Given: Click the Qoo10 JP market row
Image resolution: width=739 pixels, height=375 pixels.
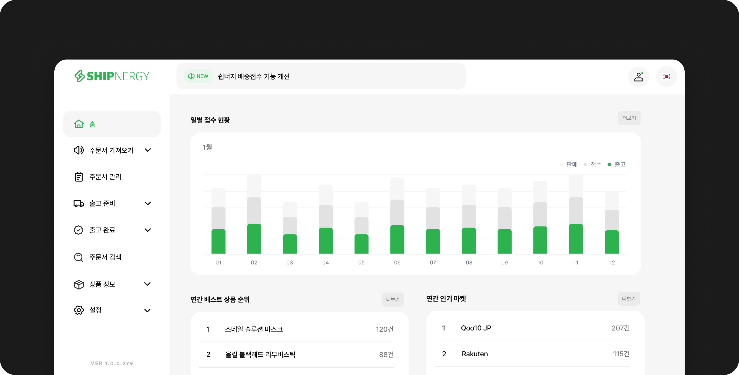Looking at the screenshot, I should pos(532,328).
